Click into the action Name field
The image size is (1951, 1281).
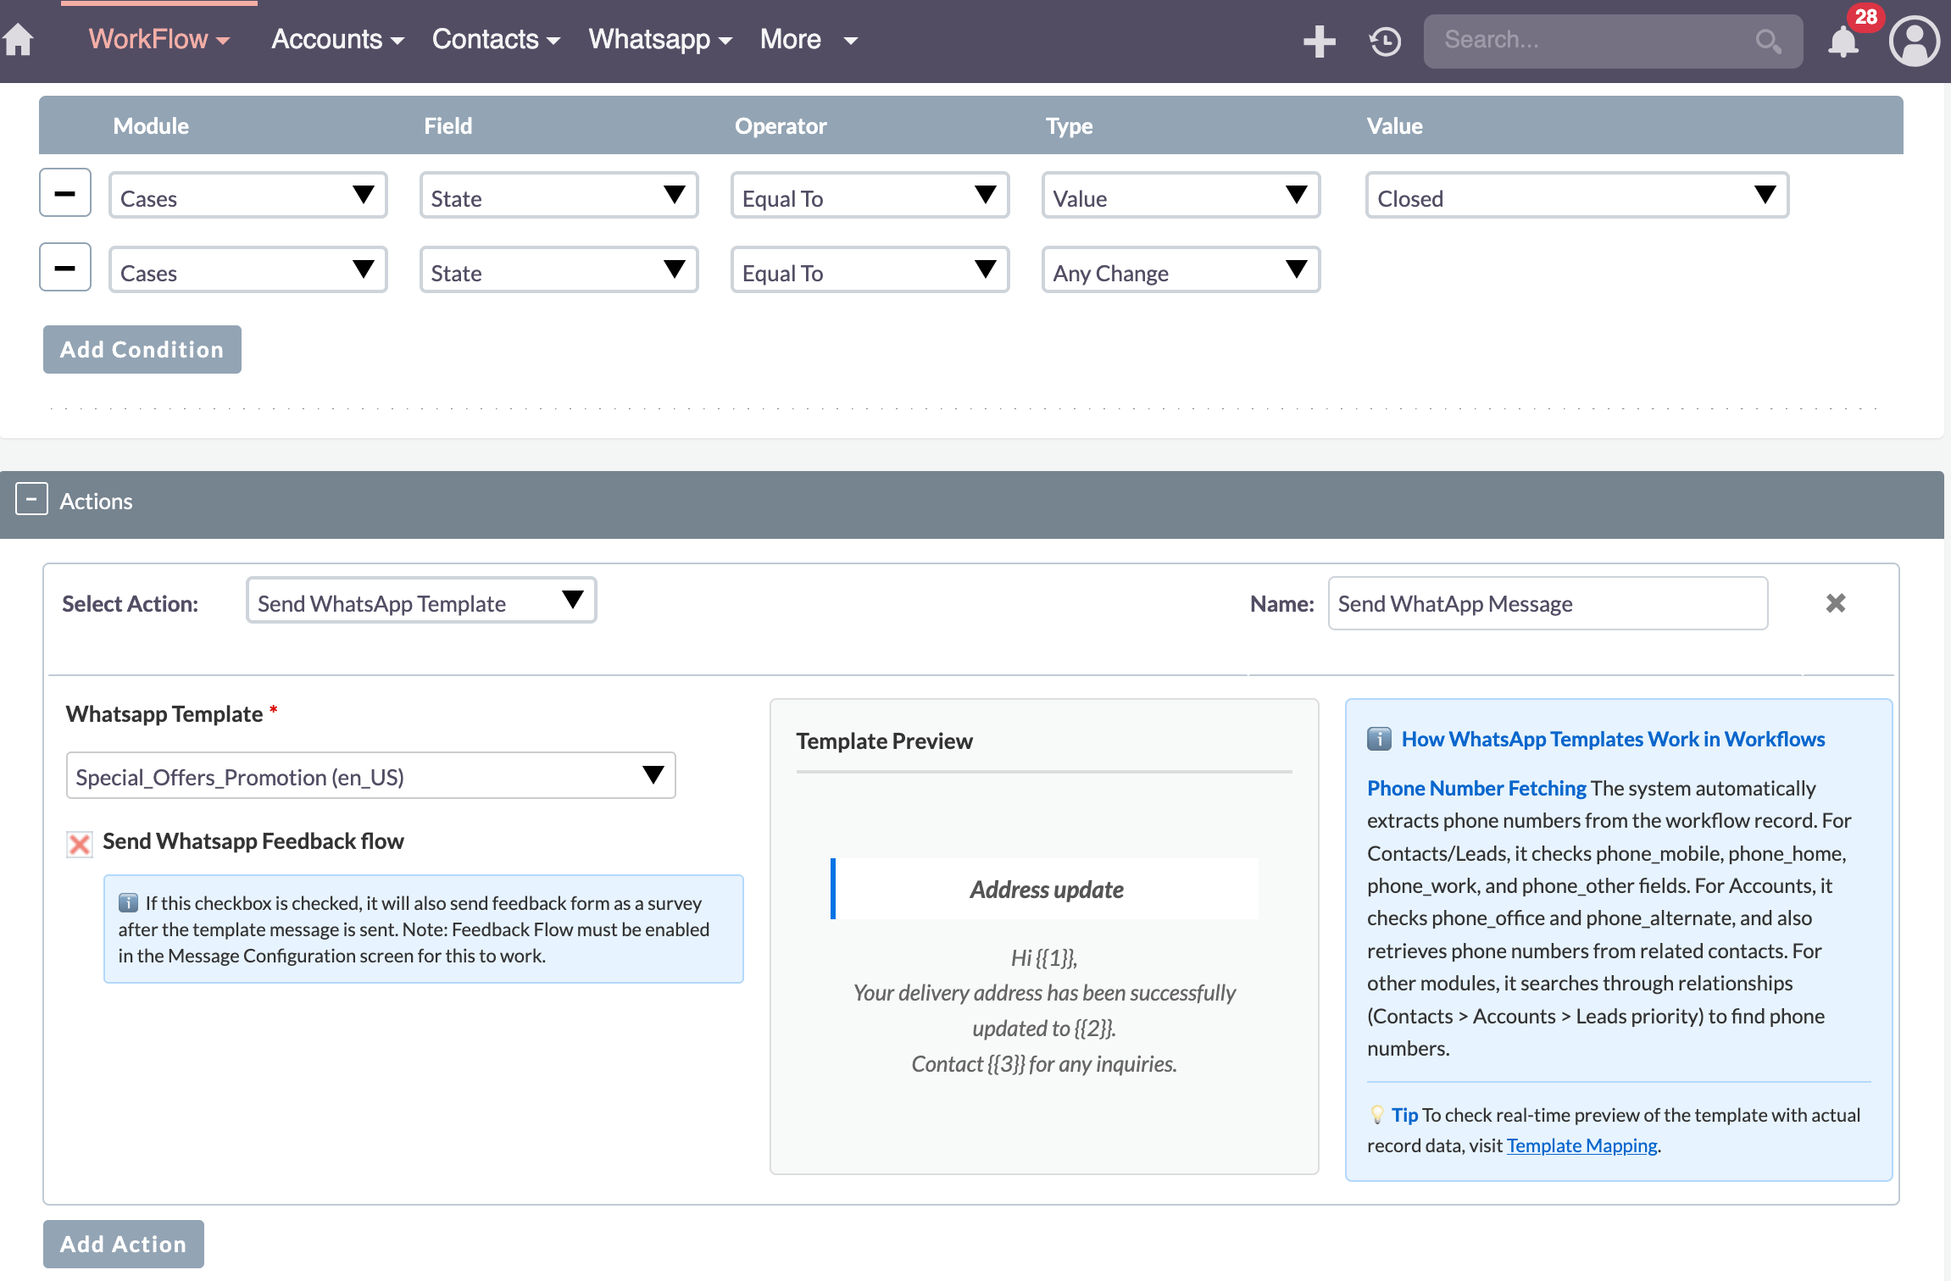point(1547,603)
